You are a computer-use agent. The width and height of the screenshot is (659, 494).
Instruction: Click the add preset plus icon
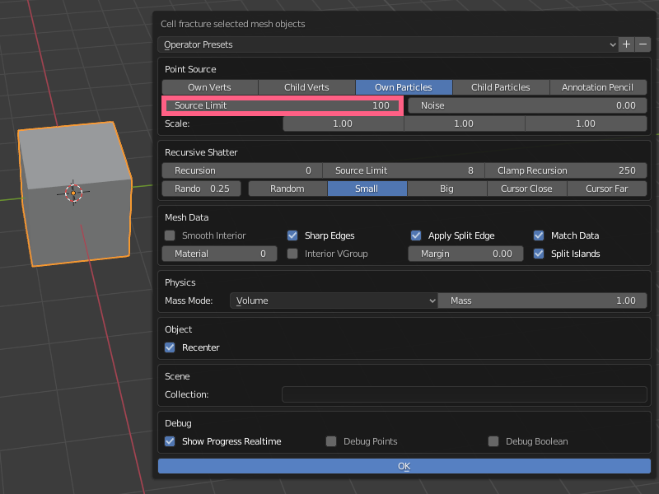click(627, 44)
